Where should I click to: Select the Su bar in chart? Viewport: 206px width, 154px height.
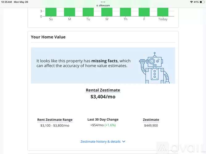coord(51,12)
